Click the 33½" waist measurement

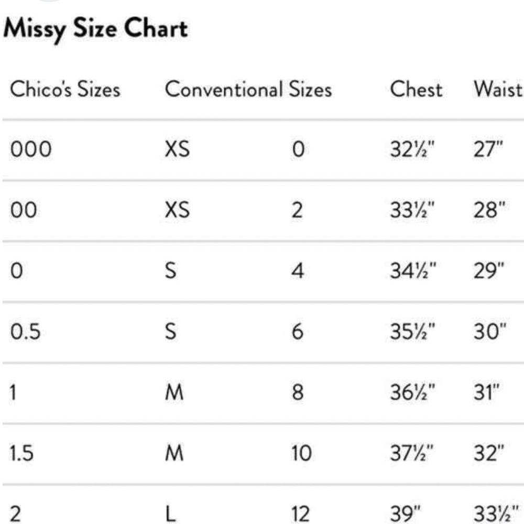496,514
